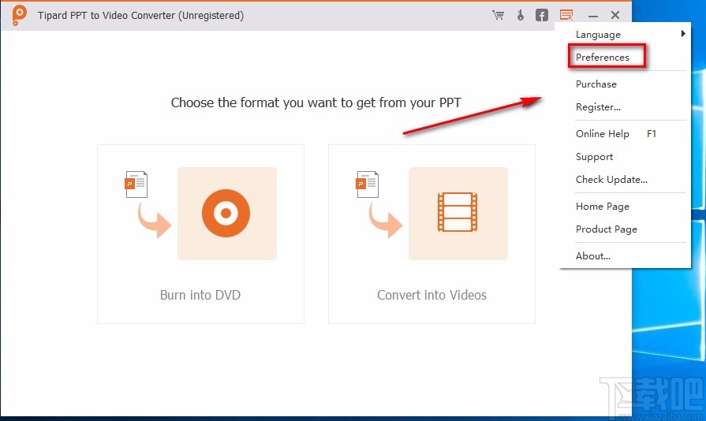This screenshot has width=706, height=421.
Task: Close the Tipard converter window
Action: 615,15
